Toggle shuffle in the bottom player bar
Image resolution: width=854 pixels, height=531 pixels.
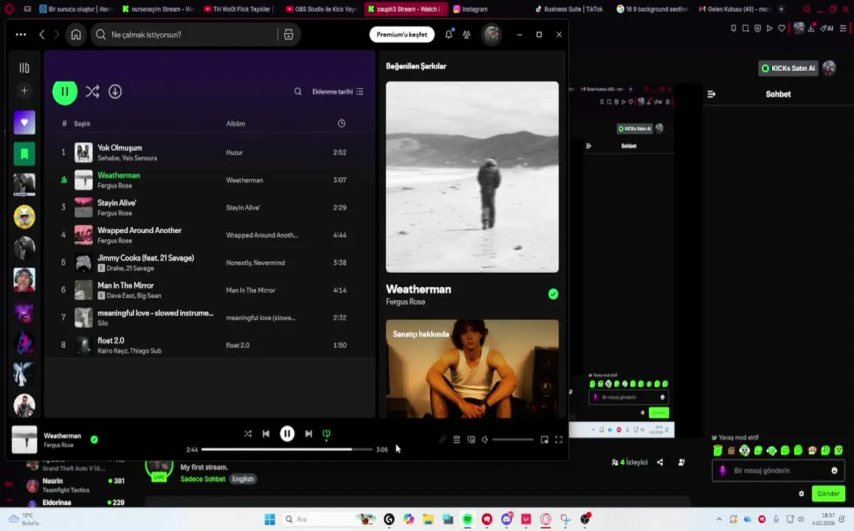(x=248, y=434)
